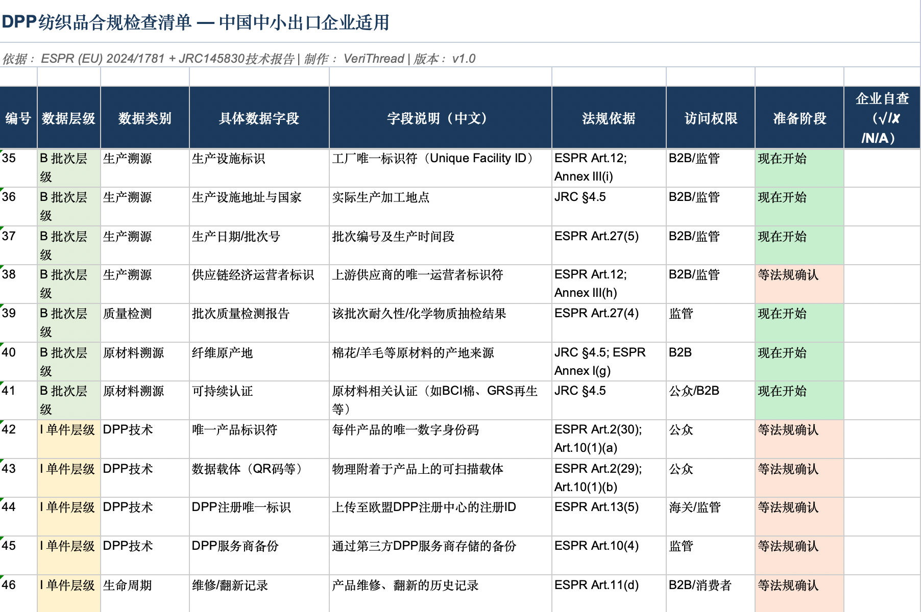Select row number cell 35
The image size is (921, 612).
point(18,168)
